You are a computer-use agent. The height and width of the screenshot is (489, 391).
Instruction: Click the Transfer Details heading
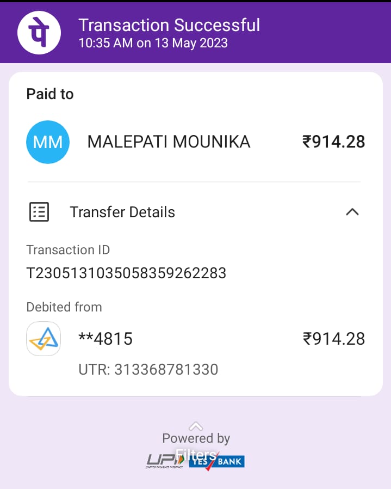122,212
